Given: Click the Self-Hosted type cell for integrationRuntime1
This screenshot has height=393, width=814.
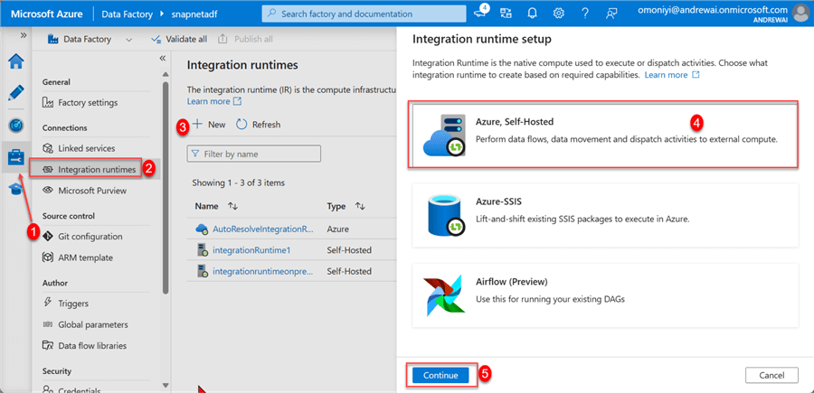Looking at the screenshot, I should pyautogui.click(x=349, y=250).
